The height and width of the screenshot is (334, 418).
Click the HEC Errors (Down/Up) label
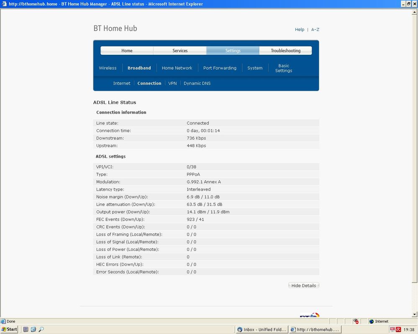pyautogui.click(x=120, y=264)
